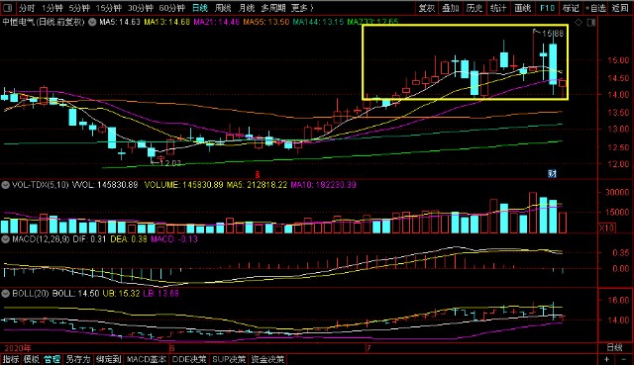
Task: Toggle the side panel icon beside the diamond
Action: [591, 23]
